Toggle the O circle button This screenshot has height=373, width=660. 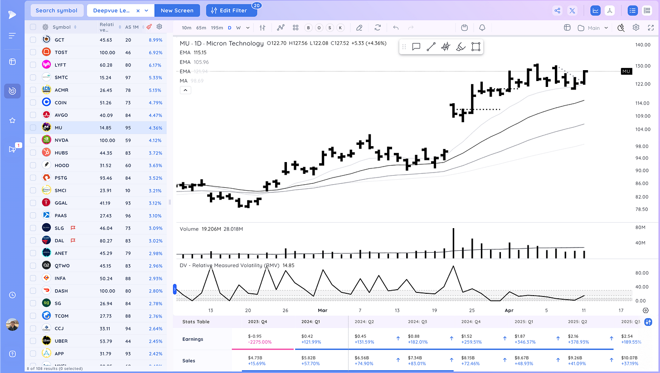click(319, 28)
